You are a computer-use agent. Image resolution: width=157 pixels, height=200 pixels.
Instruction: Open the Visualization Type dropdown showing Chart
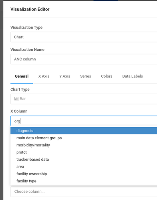click(x=84, y=37)
